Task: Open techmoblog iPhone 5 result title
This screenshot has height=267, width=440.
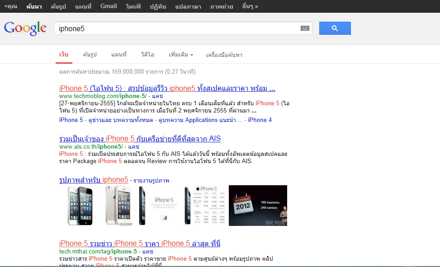Action: click(167, 89)
